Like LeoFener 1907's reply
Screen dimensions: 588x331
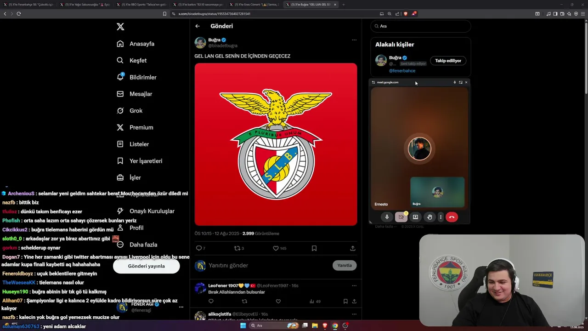click(278, 302)
